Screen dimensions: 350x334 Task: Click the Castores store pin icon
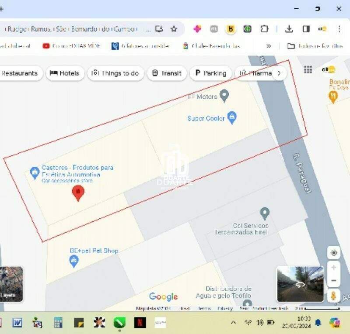click(x=35, y=173)
